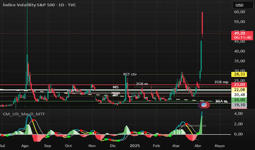
Task: Click the white 20,48 price label
Action: (239, 95)
